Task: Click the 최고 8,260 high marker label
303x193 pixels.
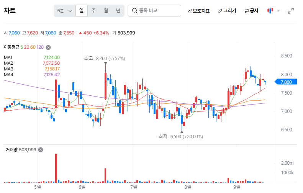Action: pyautogui.click(x=105, y=58)
